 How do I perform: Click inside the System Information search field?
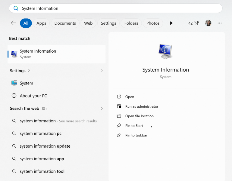click(116, 8)
